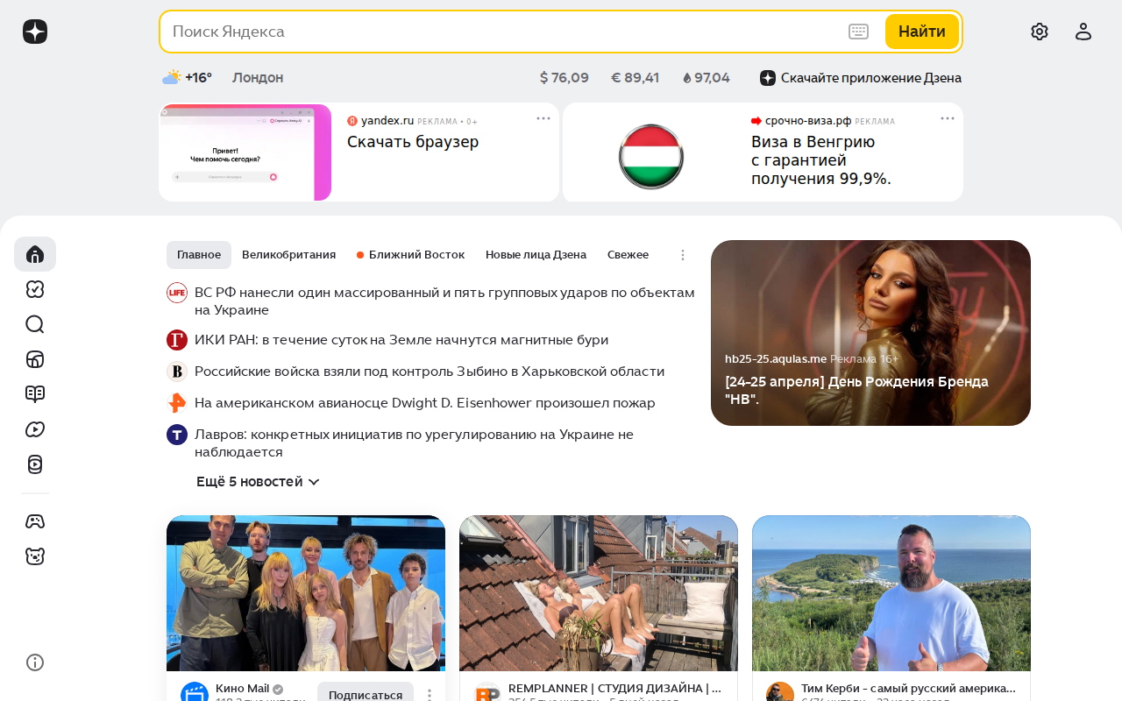1122x701 pixels.
Task: Open the open-book articles icon in the sidebar
Action: (x=35, y=394)
